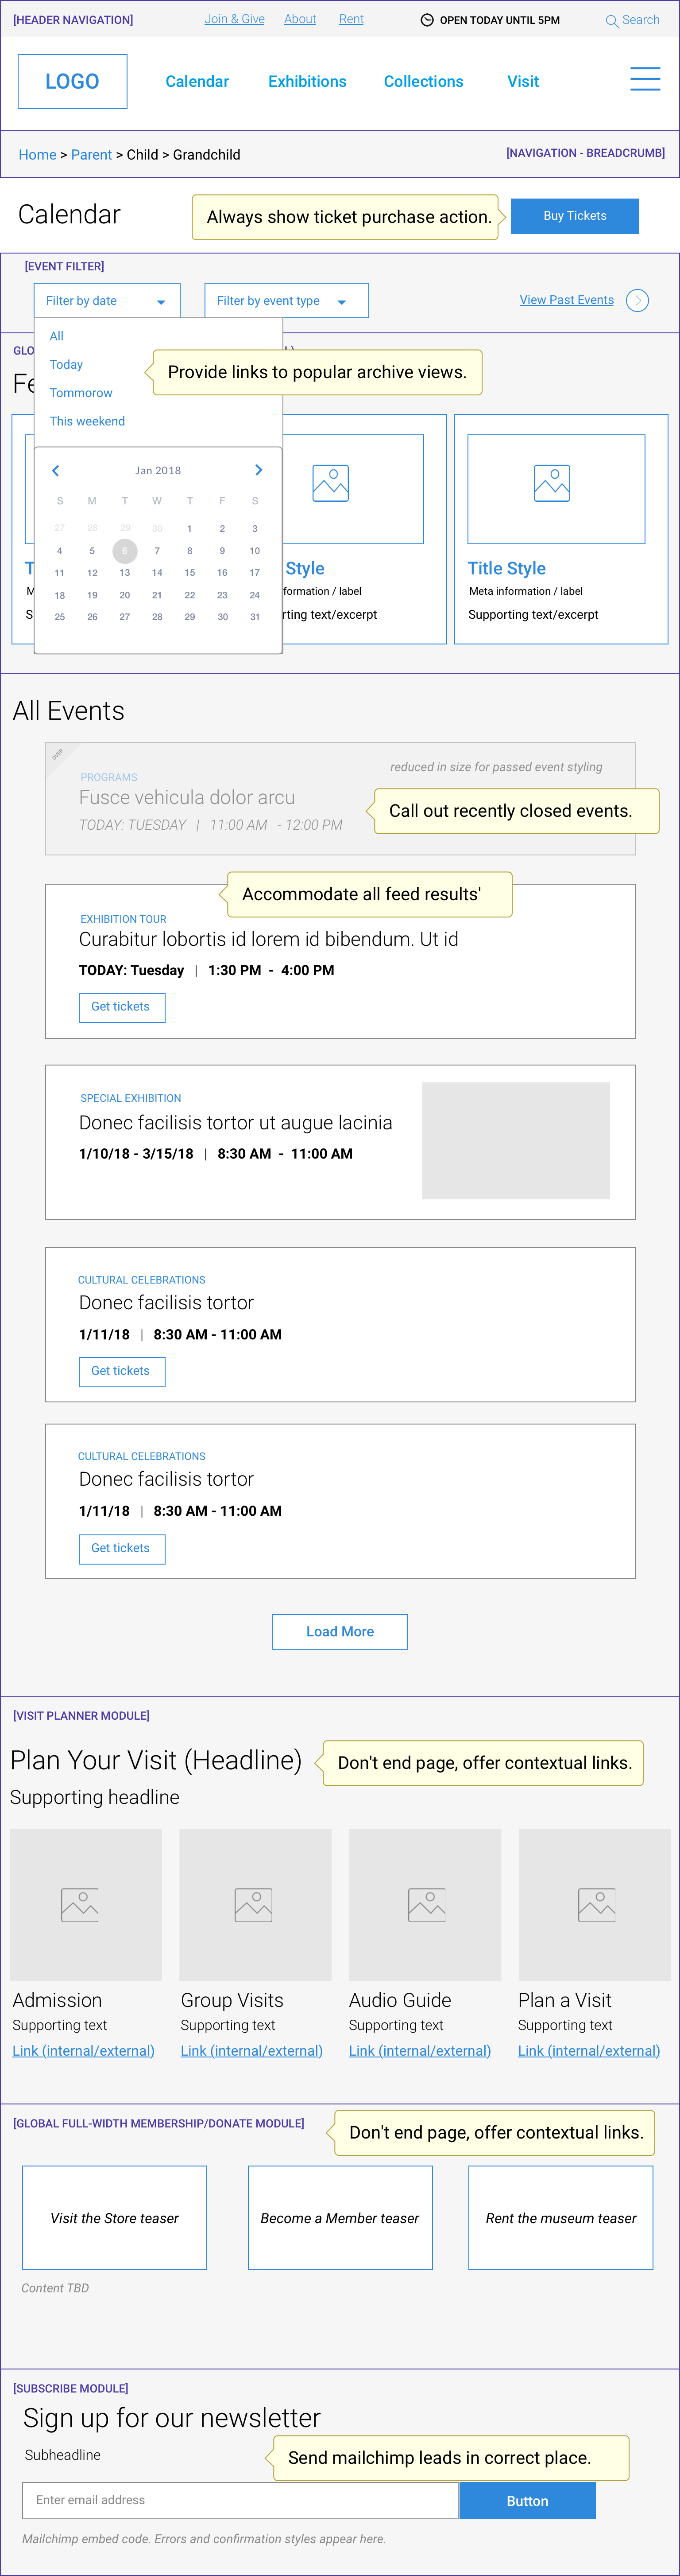The width and height of the screenshot is (680, 2576).
Task: Pick day 10 in the calendar
Action: [255, 551]
